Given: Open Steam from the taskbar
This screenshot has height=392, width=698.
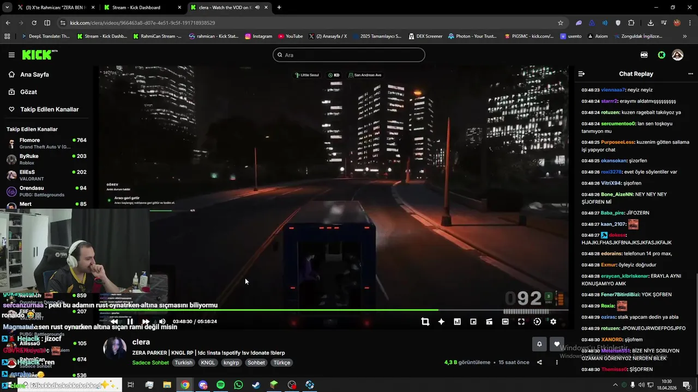Looking at the screenshot, I should [x=256, y=385].
